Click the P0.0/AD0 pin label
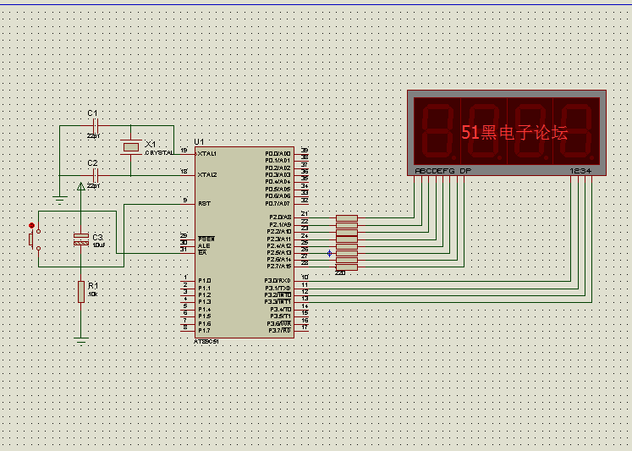 pyautogui.click(x=278, y=153)
